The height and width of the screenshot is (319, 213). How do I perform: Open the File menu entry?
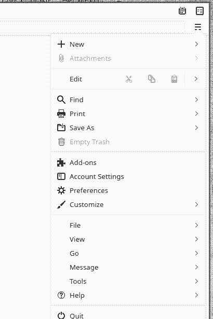click(x=128, y=225)
